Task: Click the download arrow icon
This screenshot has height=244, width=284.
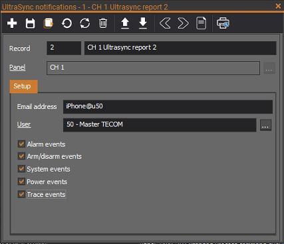Action: click(143, 23)
